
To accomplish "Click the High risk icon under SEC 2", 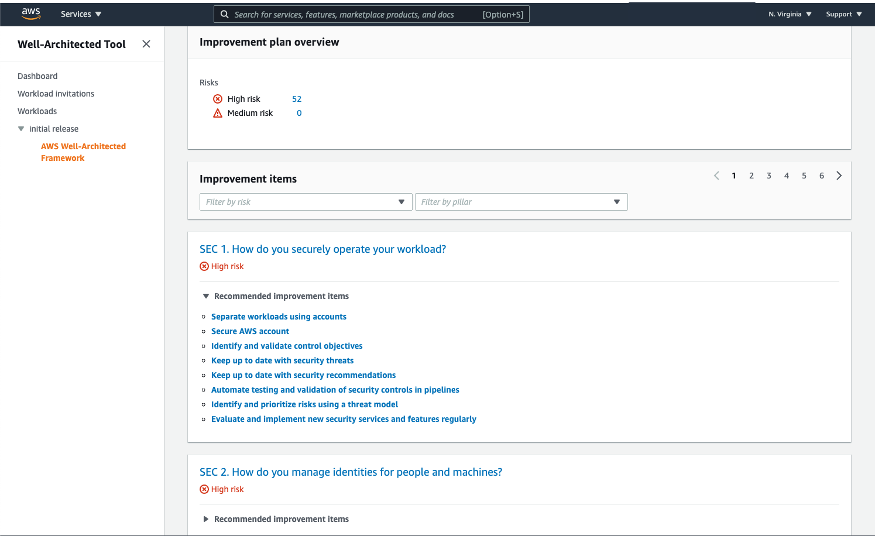I will (x=204, y=489).
